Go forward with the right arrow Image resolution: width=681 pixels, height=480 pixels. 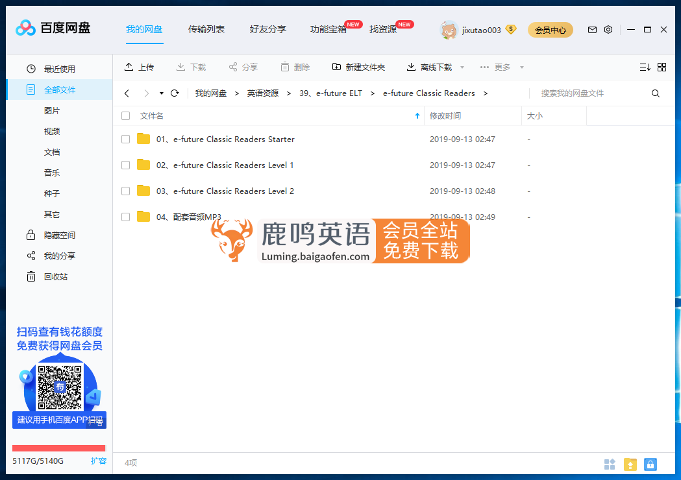tap(146, 93)
